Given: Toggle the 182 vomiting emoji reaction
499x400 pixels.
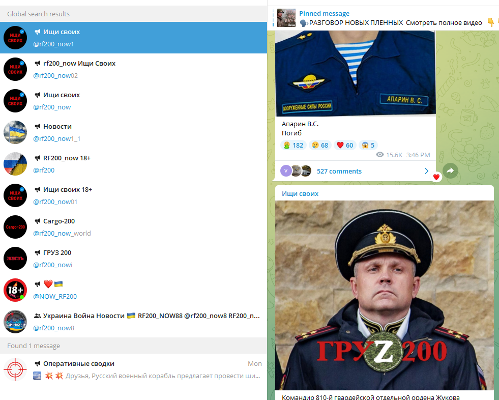Looking at the screenshot, I should [x=293, y=145].
